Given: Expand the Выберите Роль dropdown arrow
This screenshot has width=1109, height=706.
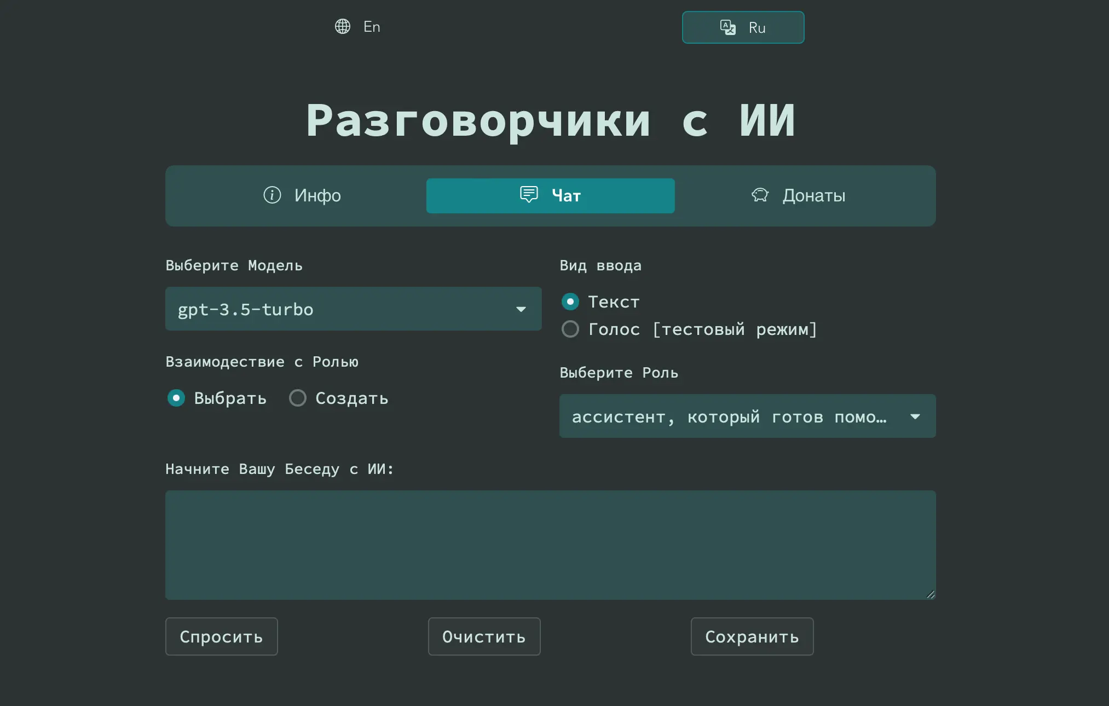Looking at the screenshot, I should pos(915,416).
